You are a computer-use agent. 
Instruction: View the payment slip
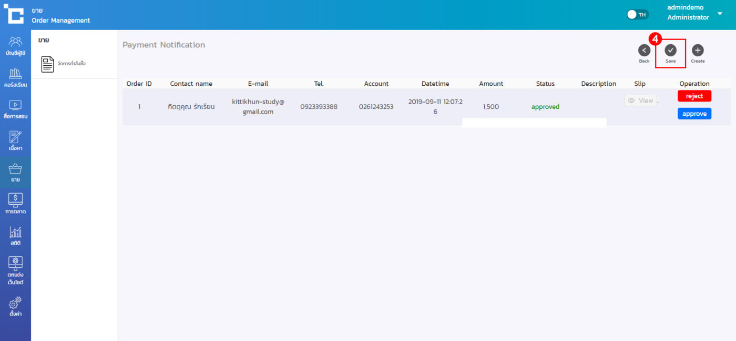coord(640,101)
